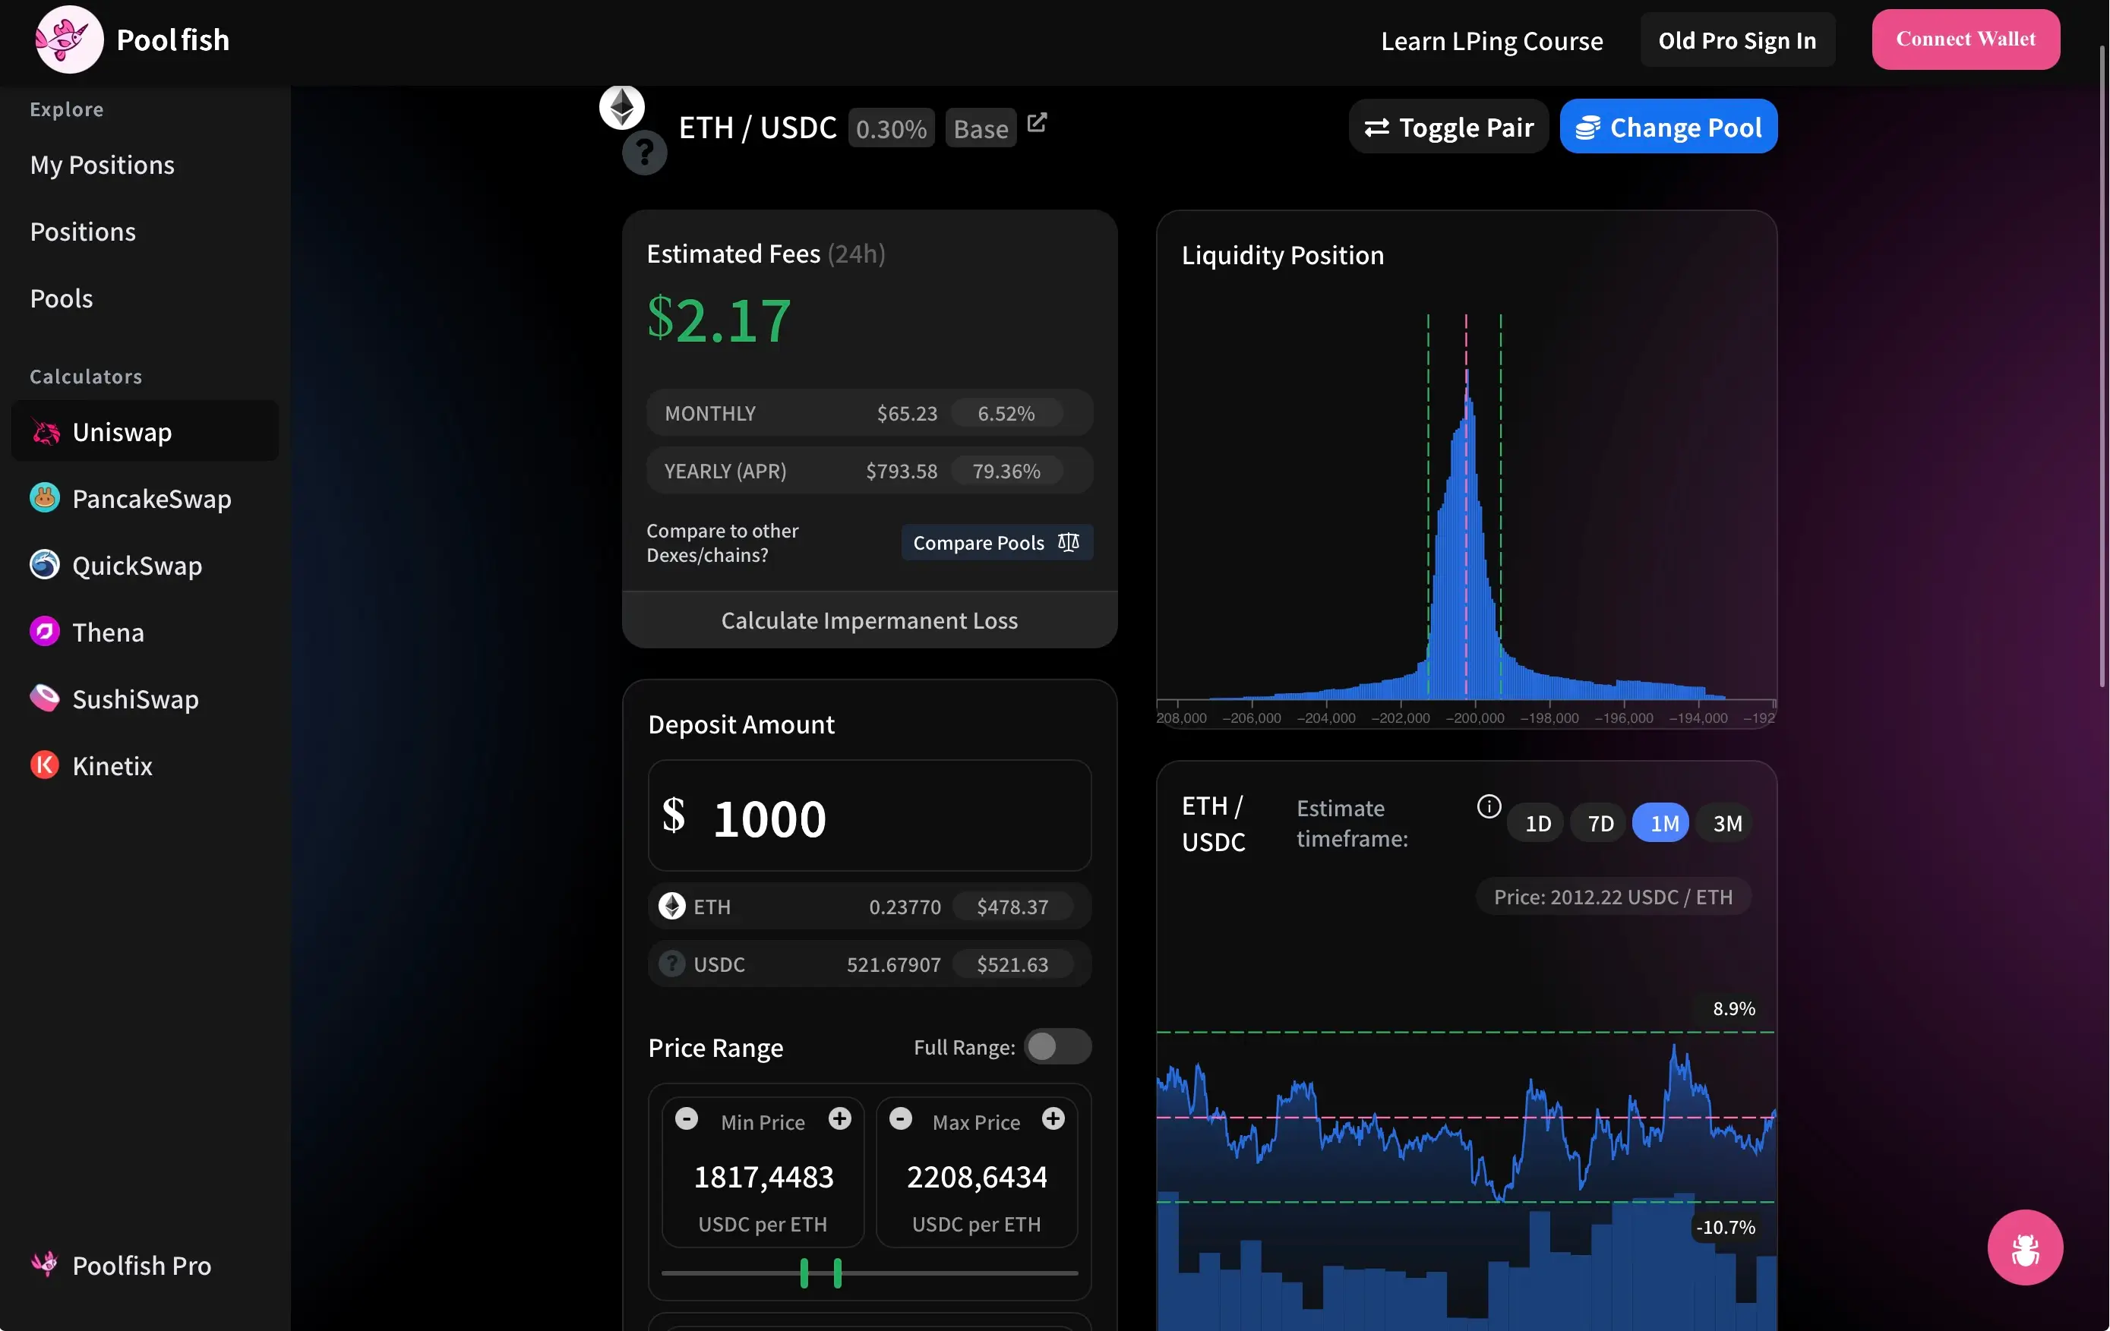
Task: Open the Pools section
Action: pyautogui.click(x=62, y=298)
